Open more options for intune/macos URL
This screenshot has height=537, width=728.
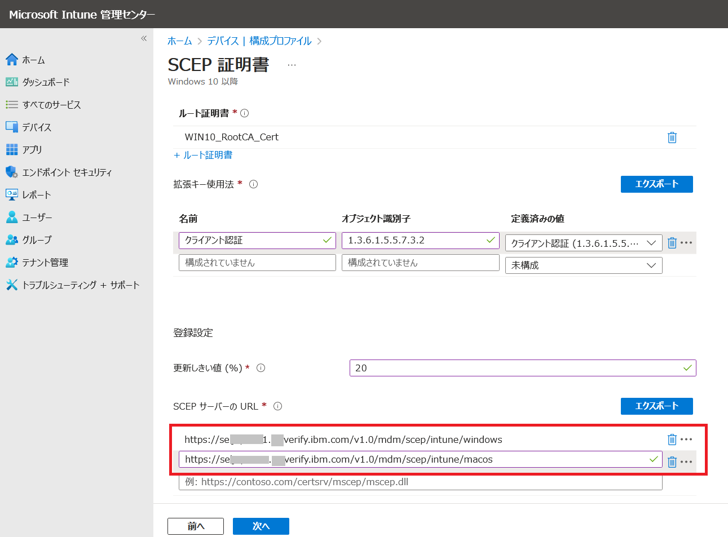(x=686, y=462)
